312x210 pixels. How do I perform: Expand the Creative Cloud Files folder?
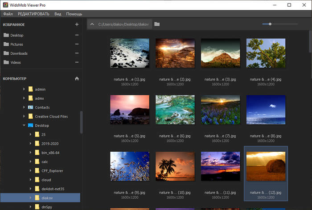24,117
